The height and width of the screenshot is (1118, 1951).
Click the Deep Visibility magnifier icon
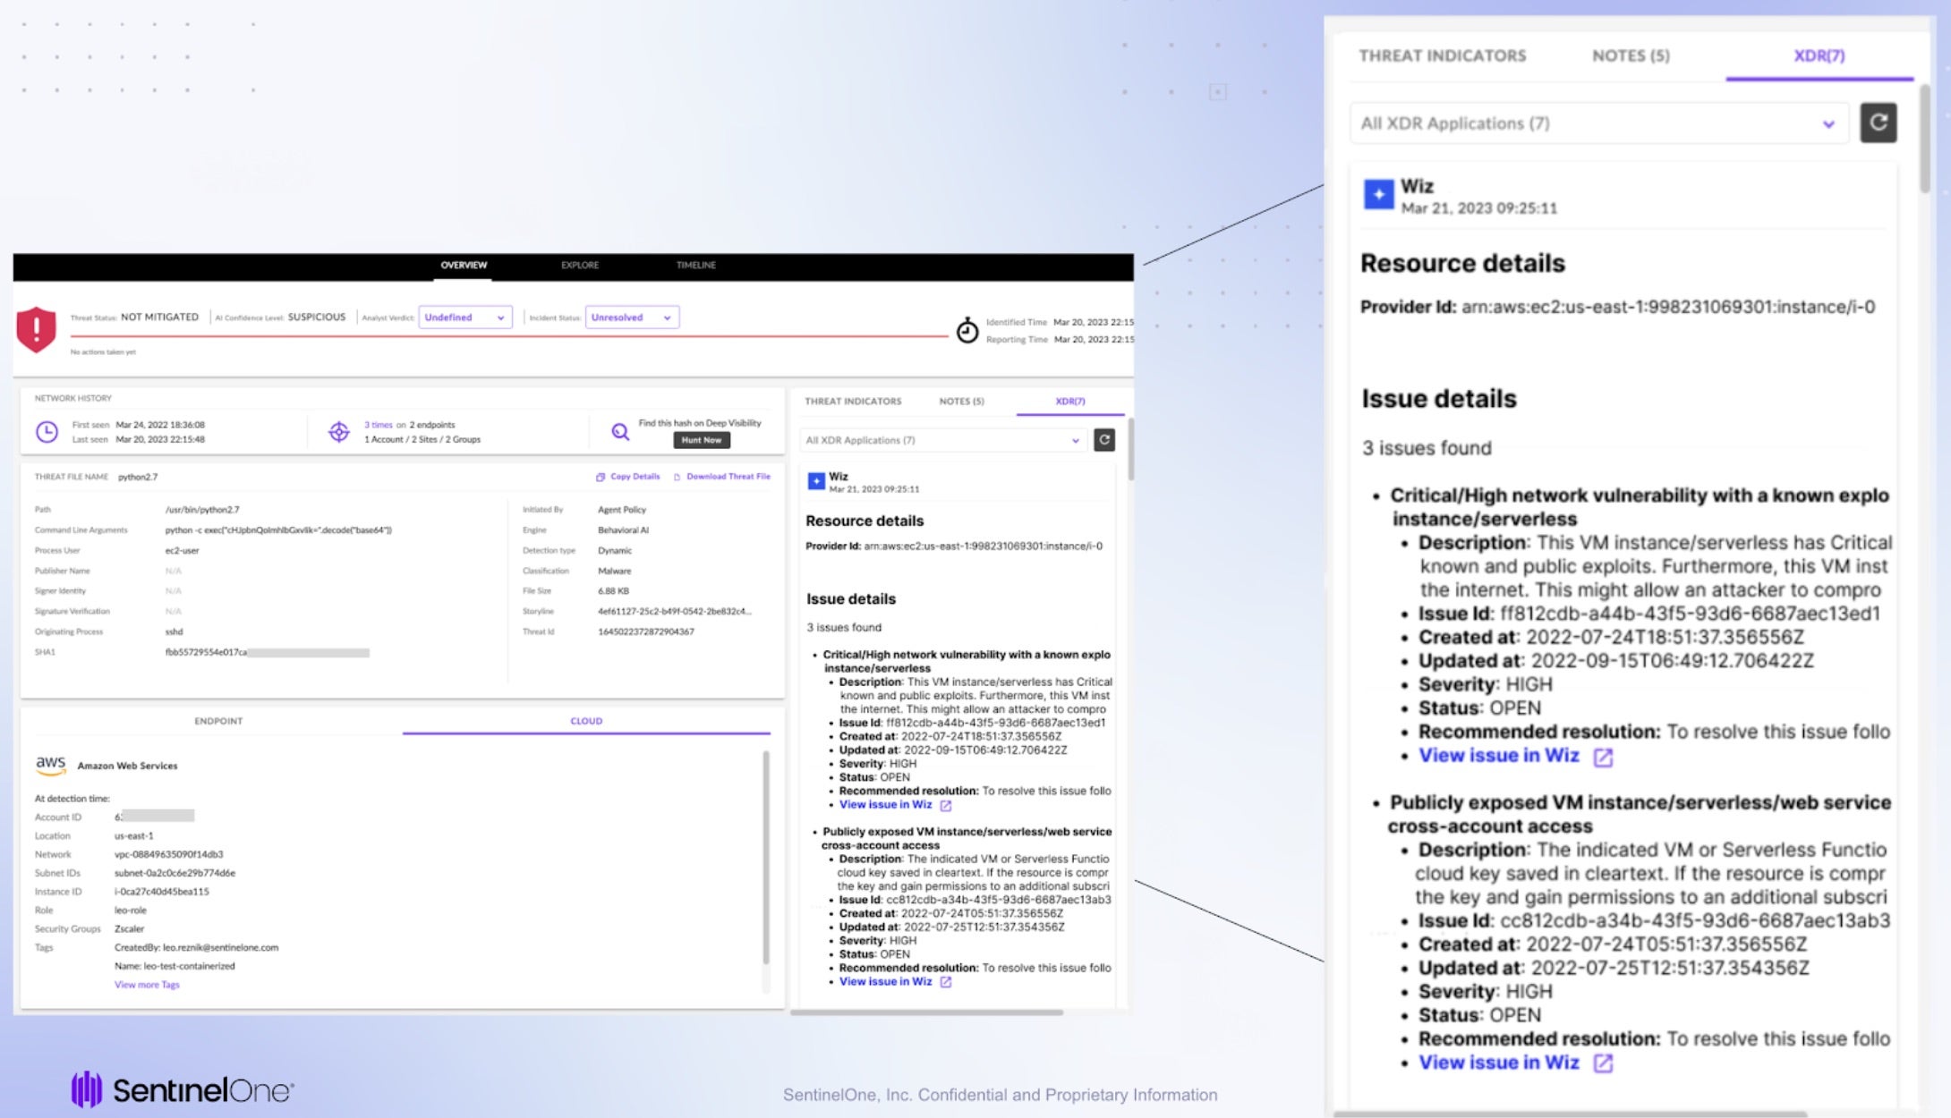[x=619, y=432]
